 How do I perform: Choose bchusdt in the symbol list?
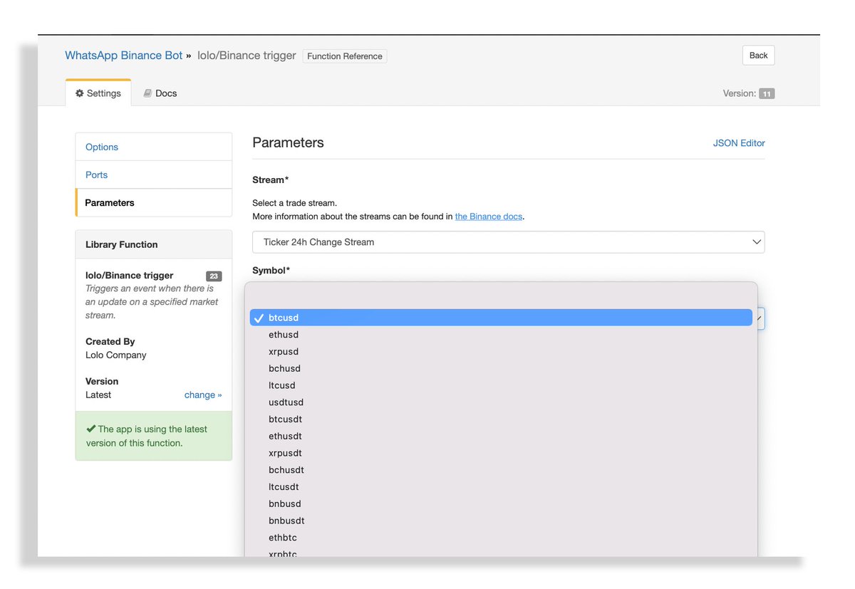[x=501, y=470]
